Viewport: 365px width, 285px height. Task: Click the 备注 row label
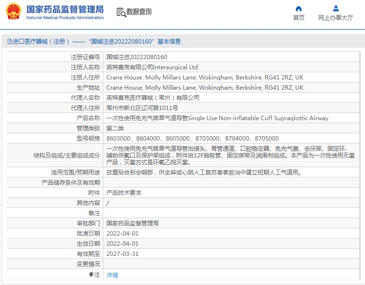(94, 213)
